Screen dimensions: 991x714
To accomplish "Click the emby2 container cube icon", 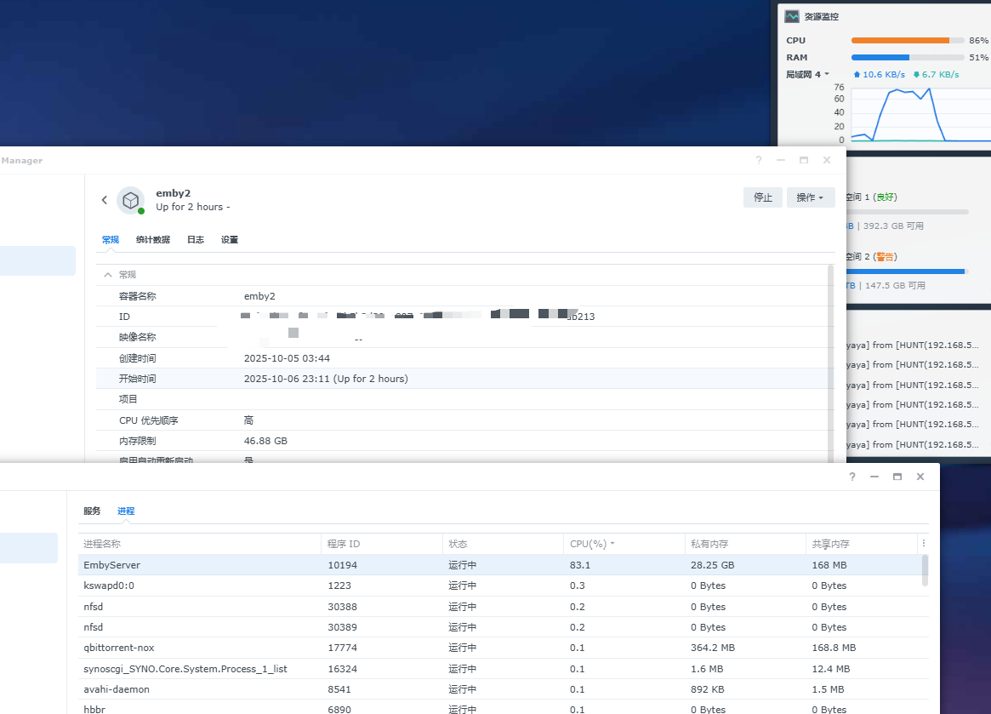I will [x=130, y=200].
